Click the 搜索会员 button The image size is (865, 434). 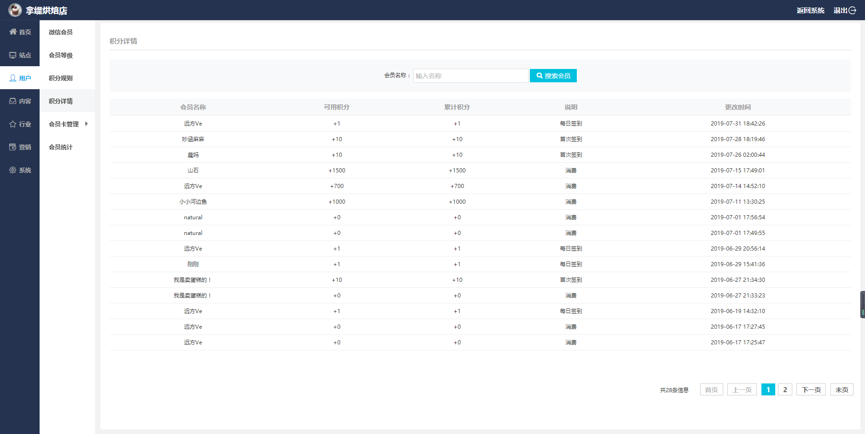pos(553,75)
